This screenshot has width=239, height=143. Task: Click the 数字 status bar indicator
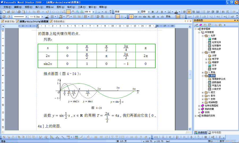click(x=222, y=141)
